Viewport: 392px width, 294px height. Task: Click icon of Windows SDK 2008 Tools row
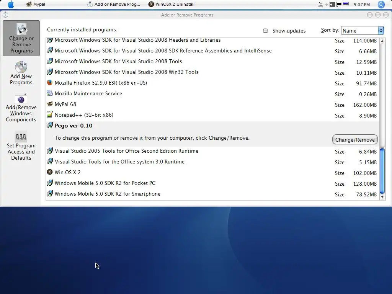(x=50, y=61)
